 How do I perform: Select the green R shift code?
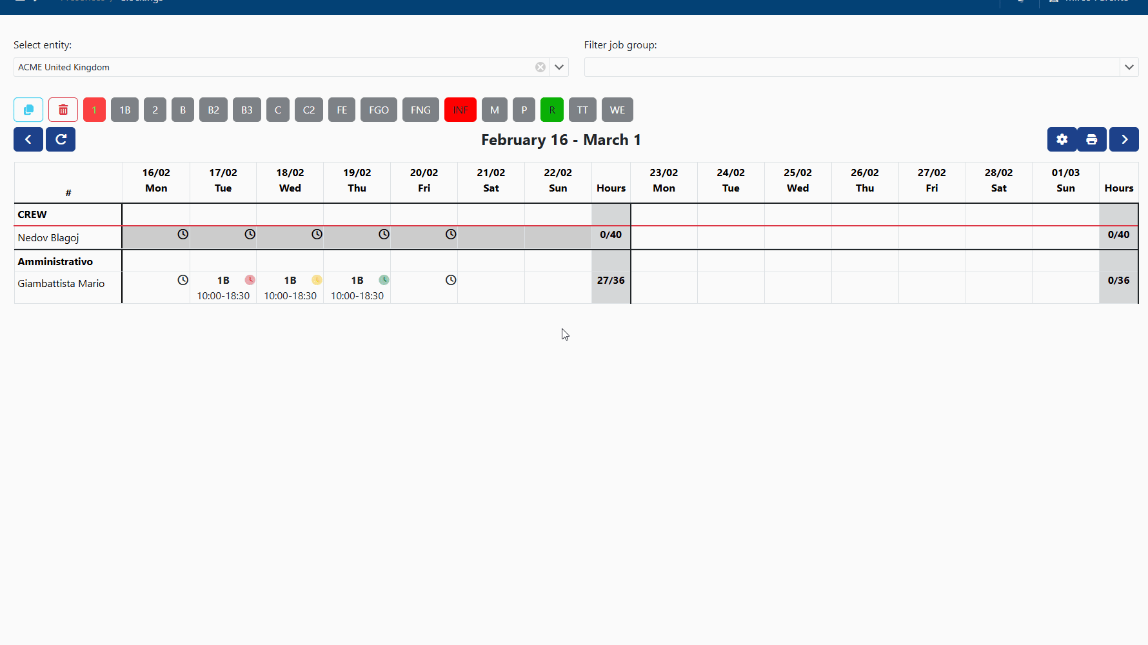[x=551, y=110]
